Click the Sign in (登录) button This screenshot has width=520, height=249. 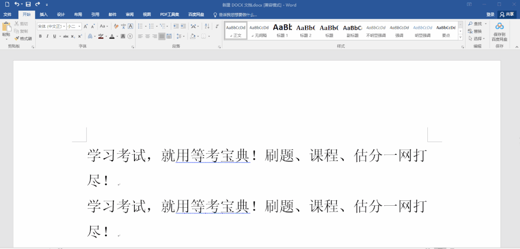click(x=490, y=14)
